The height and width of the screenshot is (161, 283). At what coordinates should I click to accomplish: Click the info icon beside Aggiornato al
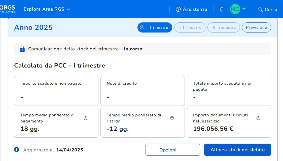17,149
